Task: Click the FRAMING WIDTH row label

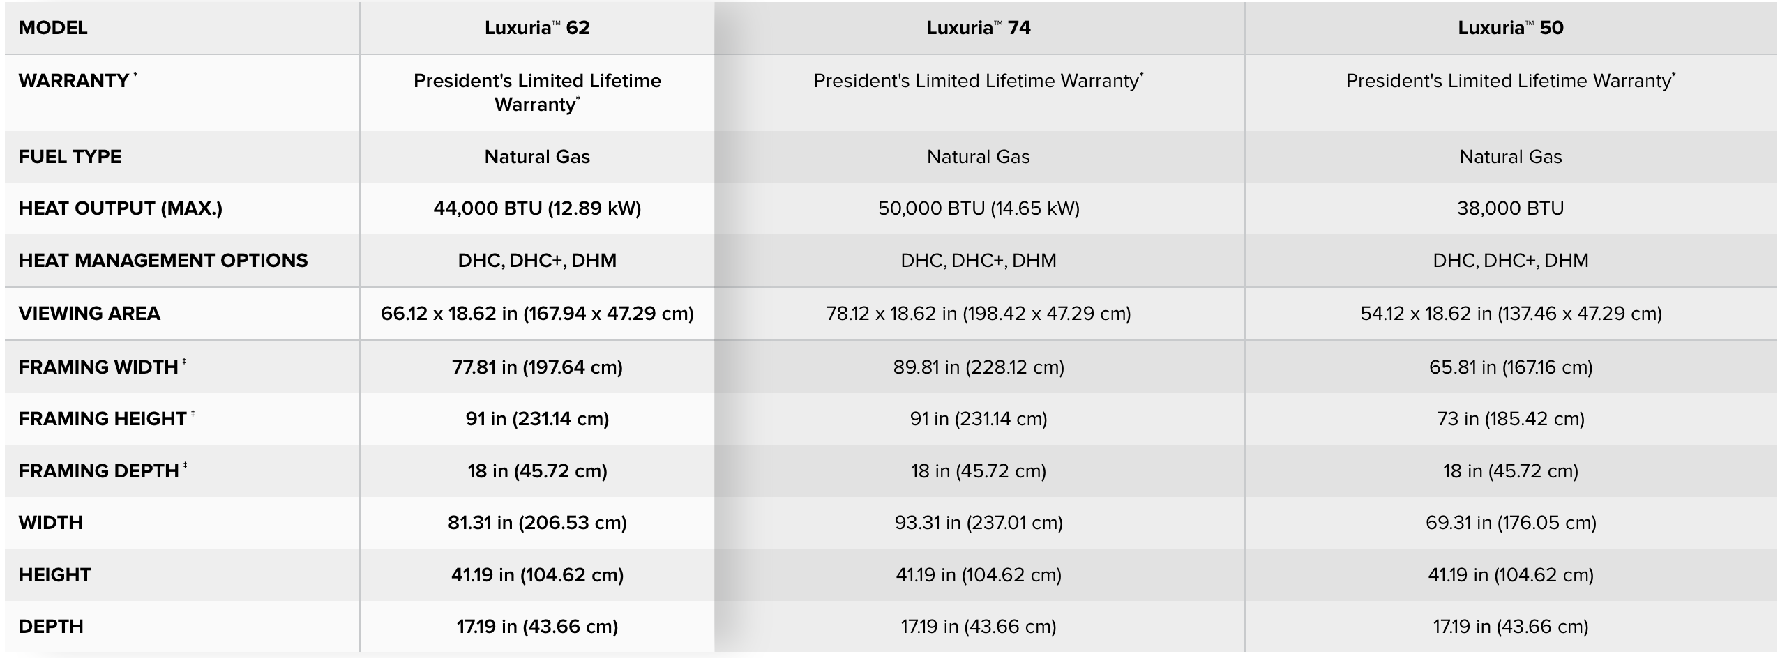Action: pyautogui.click(x=98, y=367)
